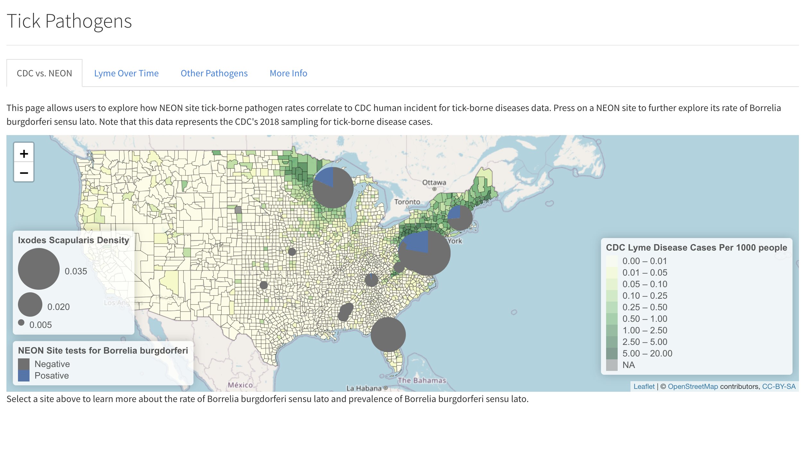Screen dimensions: 806x471
Task: Select the large NEON site pie near Wisconsin
Action: (x=333, y=188)
